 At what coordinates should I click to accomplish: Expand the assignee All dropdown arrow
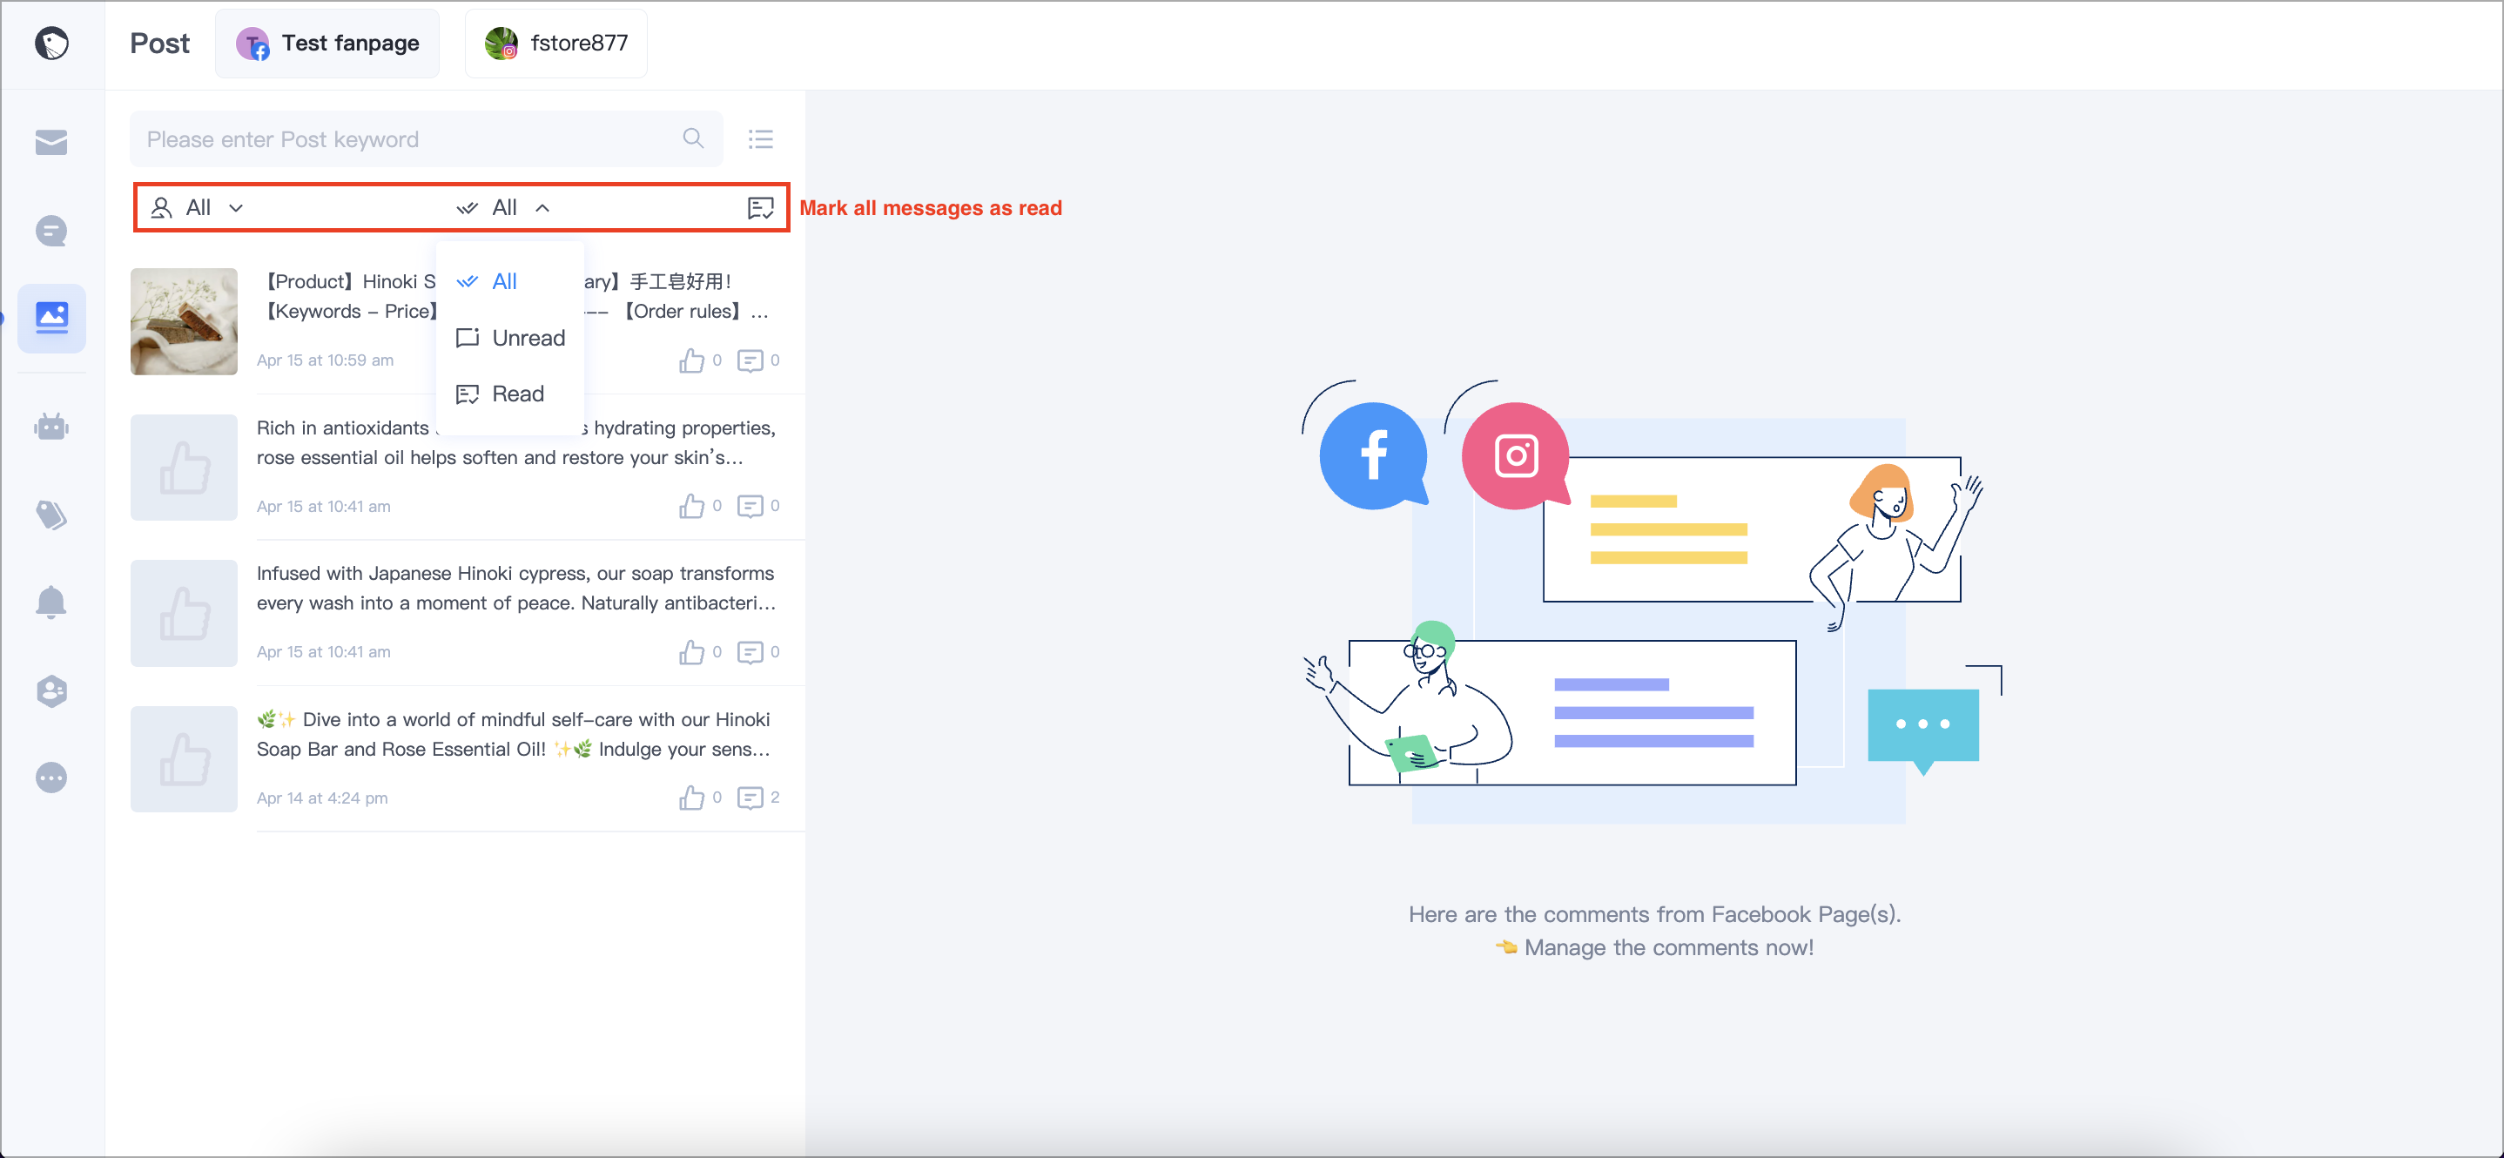[x=235, y=207]
